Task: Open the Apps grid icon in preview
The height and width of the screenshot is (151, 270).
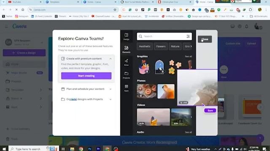Action: (x=127, y=88)
